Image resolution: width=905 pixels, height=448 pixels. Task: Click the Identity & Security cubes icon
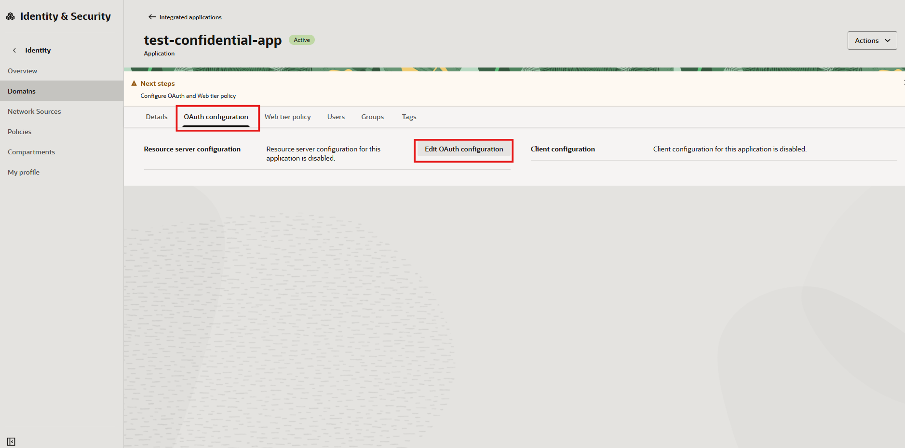(x=11, y=16)
